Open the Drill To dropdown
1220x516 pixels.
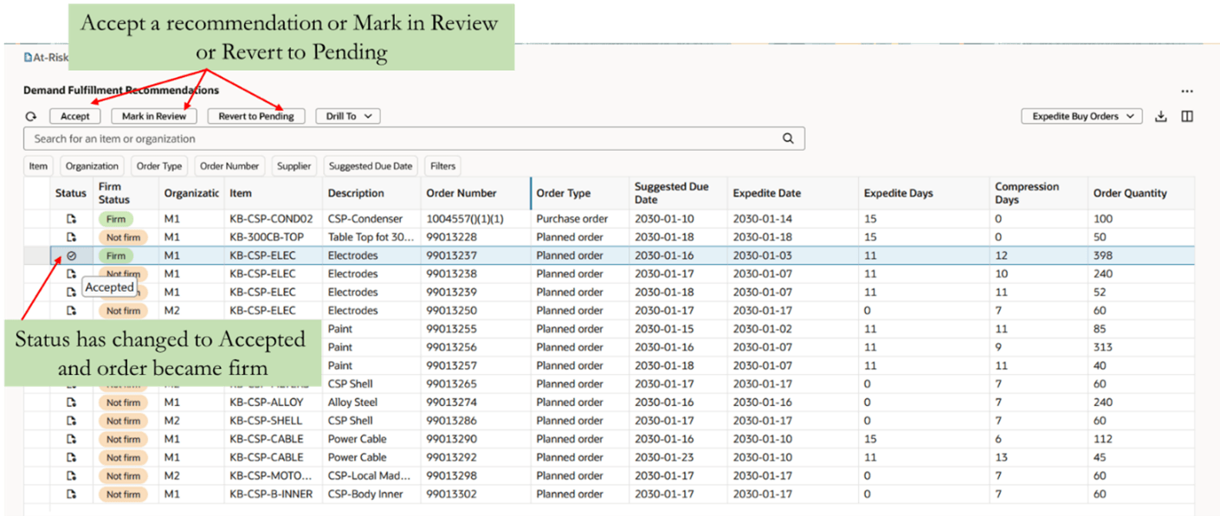coord(348,116)
